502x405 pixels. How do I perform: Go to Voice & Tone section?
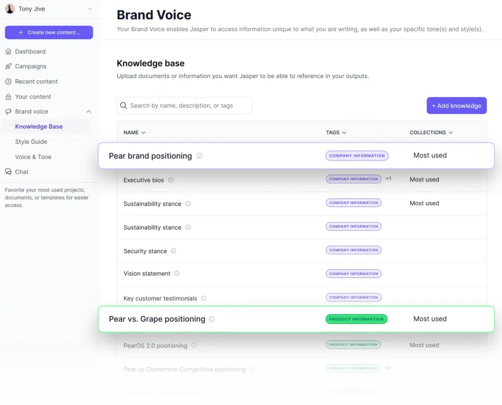tap(33, 157)
